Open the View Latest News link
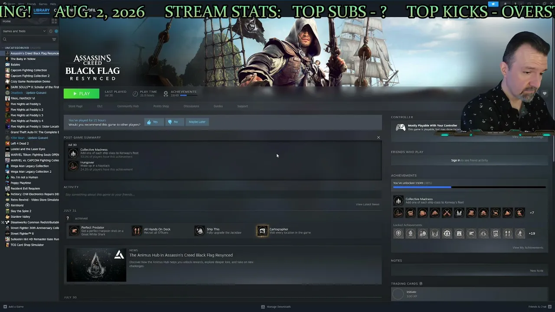Viewport: 555px width, 312px height. pyautogui.click(x=368, y=205)
